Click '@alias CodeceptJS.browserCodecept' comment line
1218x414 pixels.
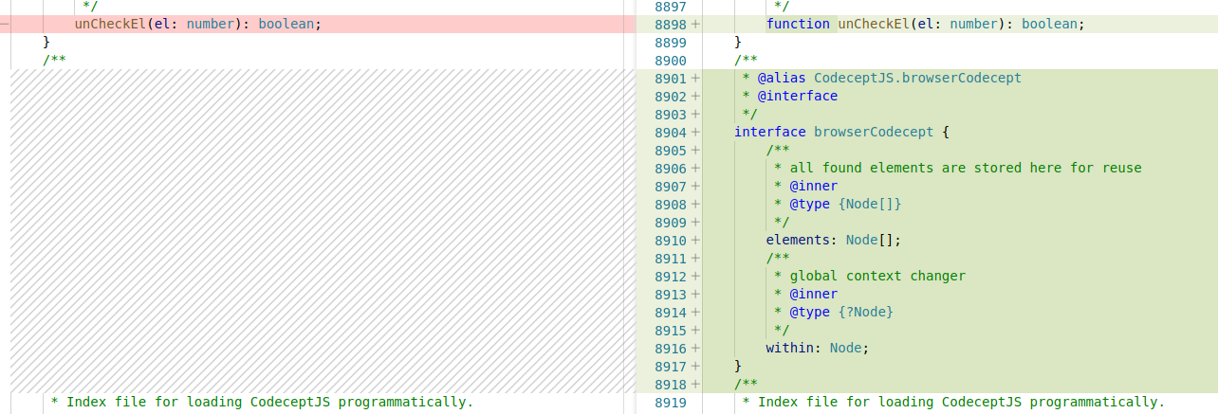tap(882, 78)
